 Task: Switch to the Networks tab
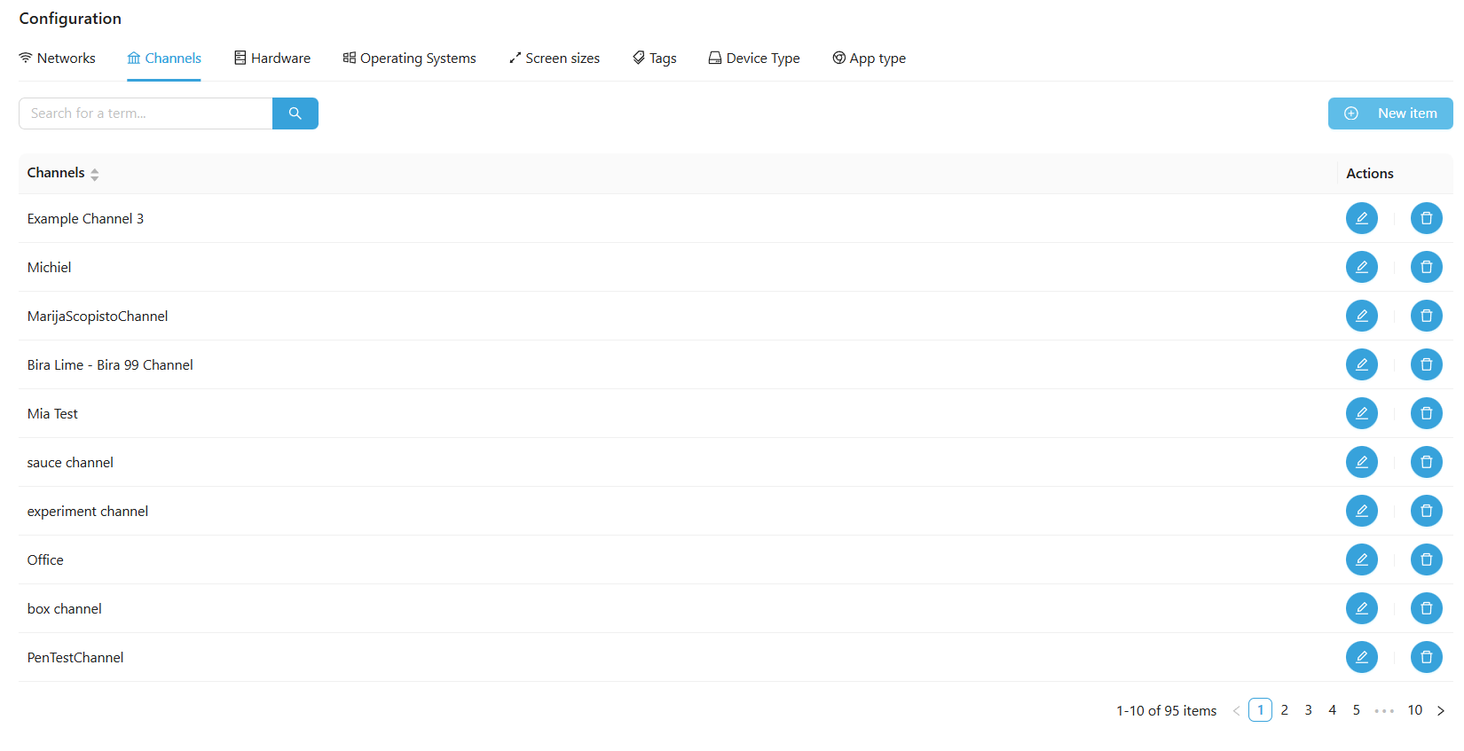point(58,59)
